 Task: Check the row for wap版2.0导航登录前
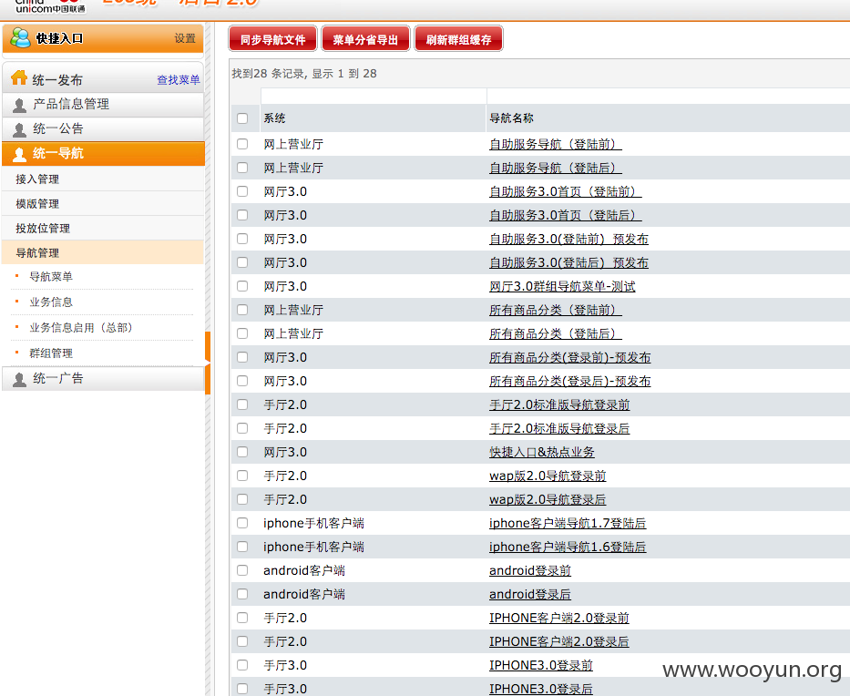(242, 476)
